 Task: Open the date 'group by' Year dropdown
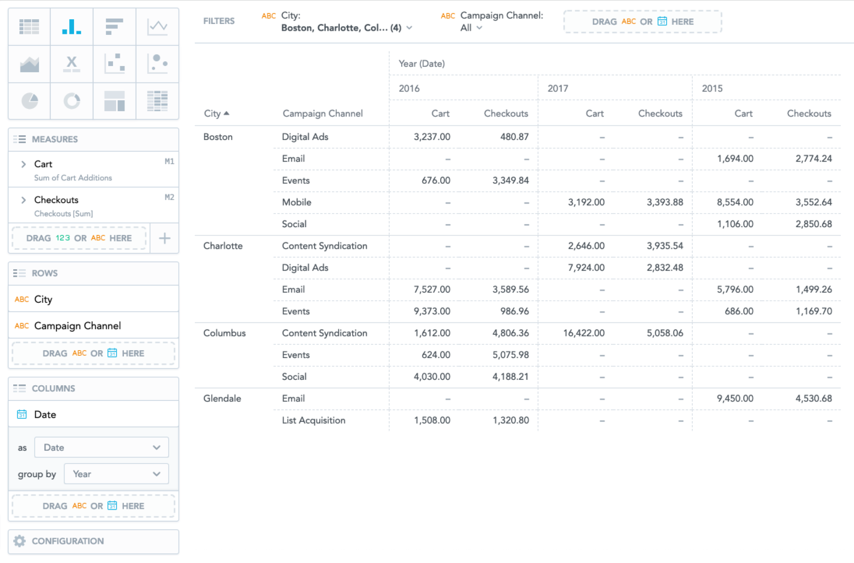[x=116, y=474]
